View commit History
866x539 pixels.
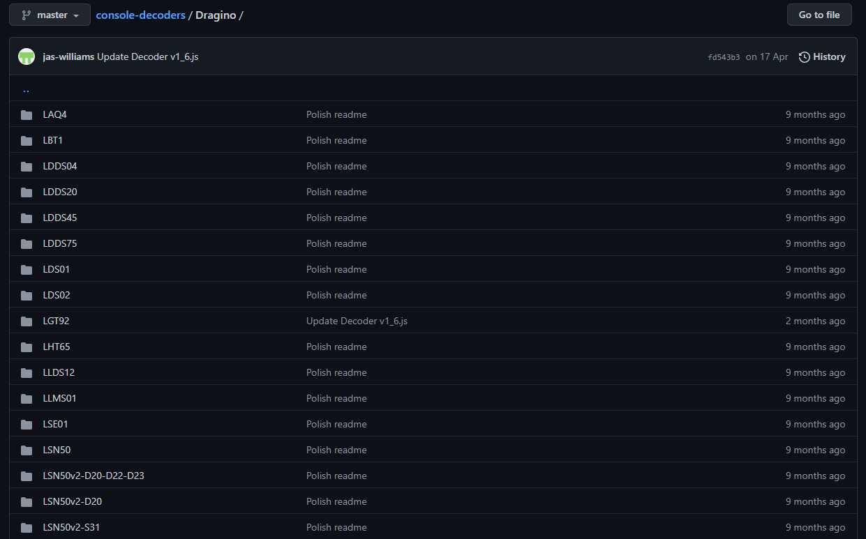point(822,57)
